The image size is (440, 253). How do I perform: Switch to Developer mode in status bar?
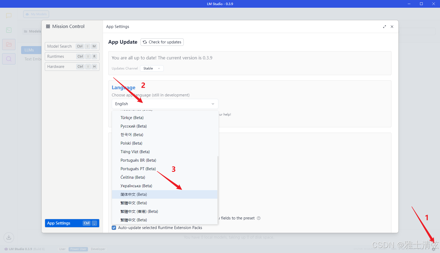click(x=98, y=249)
